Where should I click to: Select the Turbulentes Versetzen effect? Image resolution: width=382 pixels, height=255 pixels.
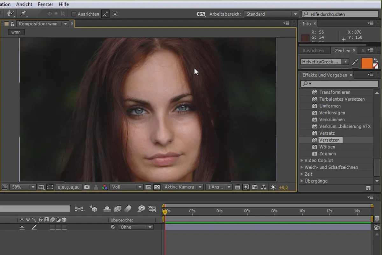click(342, 99)
